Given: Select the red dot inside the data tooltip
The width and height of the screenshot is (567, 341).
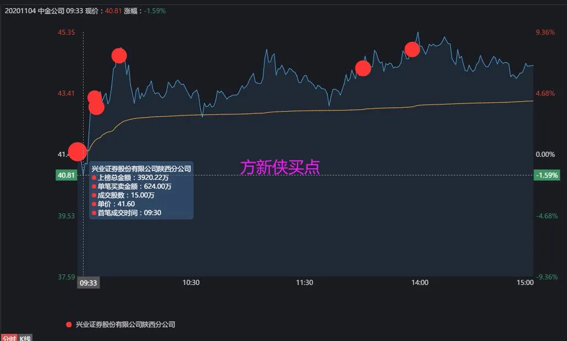Looking at the screenshot, I should point(93,177).
